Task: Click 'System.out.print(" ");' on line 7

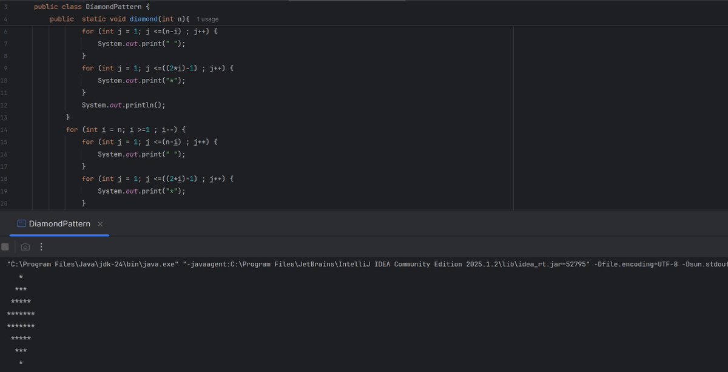Action: click(x=141, y=44)
